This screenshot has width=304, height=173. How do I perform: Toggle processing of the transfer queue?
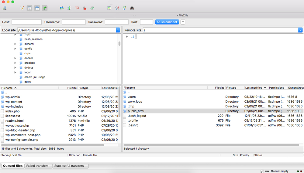(x=69, y=8)
